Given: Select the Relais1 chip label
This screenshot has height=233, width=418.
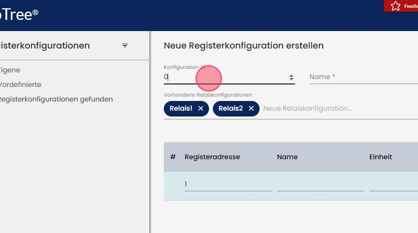Looking at the screenshot, I should point(181,109).
